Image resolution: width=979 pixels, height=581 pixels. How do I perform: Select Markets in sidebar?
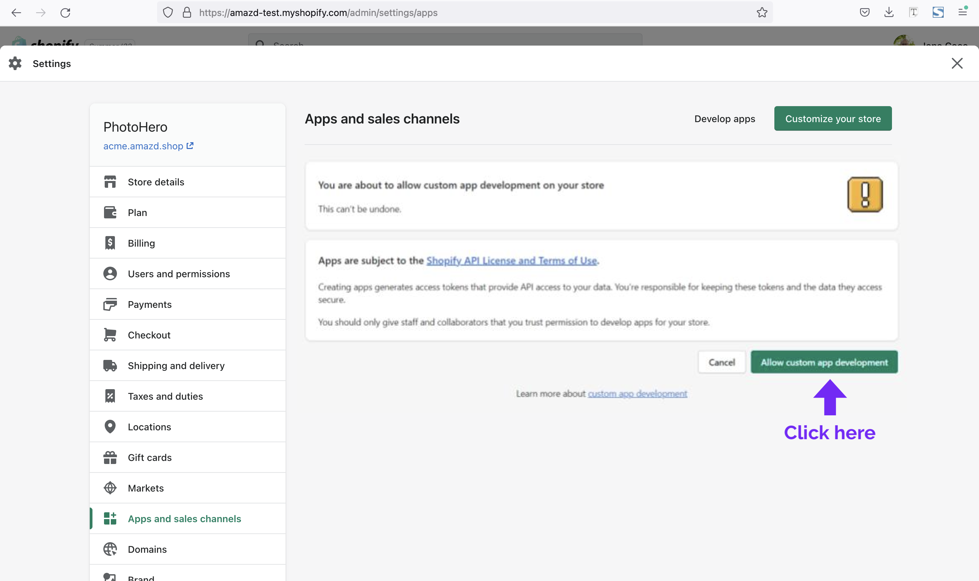coord(187,488)
